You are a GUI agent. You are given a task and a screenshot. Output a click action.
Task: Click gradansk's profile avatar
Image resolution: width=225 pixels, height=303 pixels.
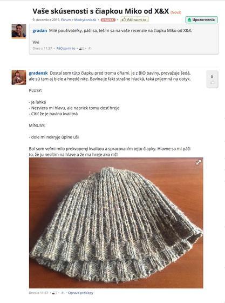coord(19,77)
